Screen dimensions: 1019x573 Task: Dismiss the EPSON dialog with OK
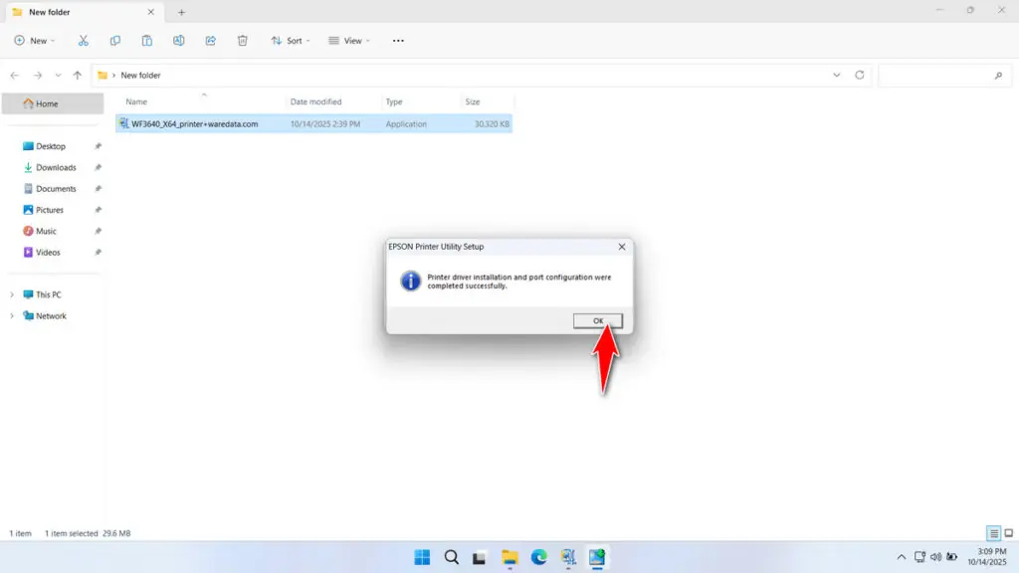pos(596,319)
